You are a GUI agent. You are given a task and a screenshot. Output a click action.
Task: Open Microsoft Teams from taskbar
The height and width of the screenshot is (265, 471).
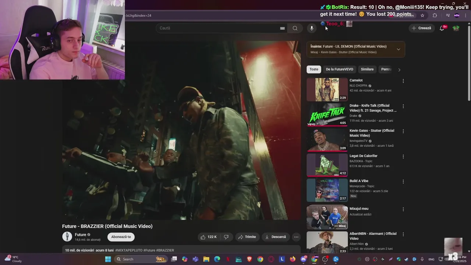[x=195, y=259]
